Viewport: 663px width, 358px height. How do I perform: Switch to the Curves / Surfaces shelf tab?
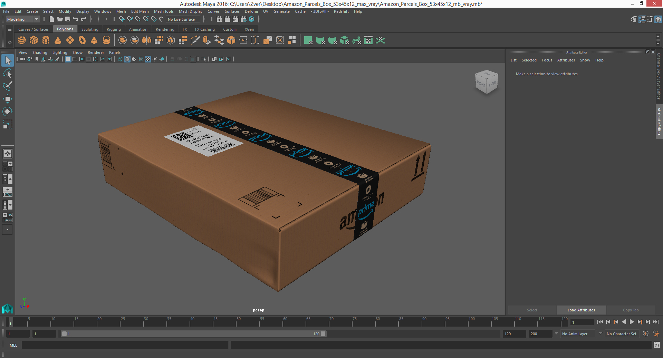click(x=33, y=29)
